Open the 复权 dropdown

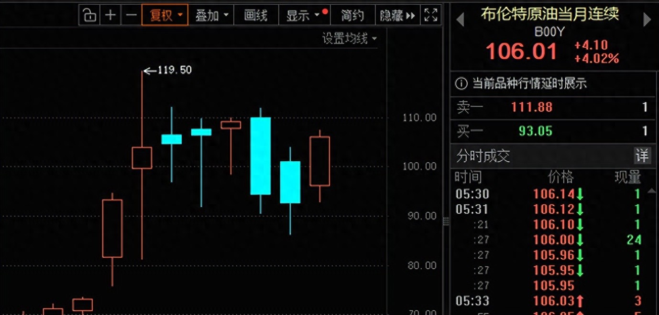(x=165, y=15)
